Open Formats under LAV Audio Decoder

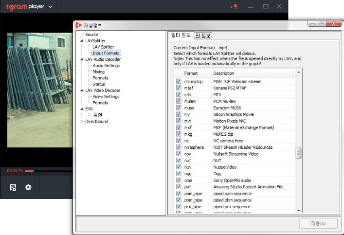tap(100, 78)
